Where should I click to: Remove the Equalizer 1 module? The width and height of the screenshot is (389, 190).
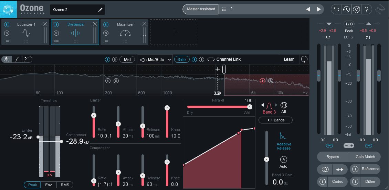pos(45,24)
